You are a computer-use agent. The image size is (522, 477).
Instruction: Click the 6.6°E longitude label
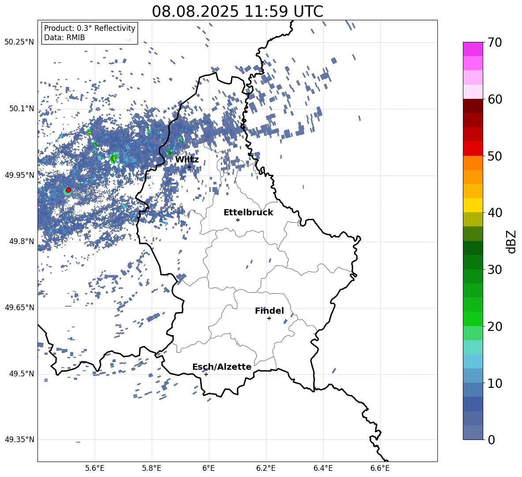pyautogui.click(x=380, y=468)
